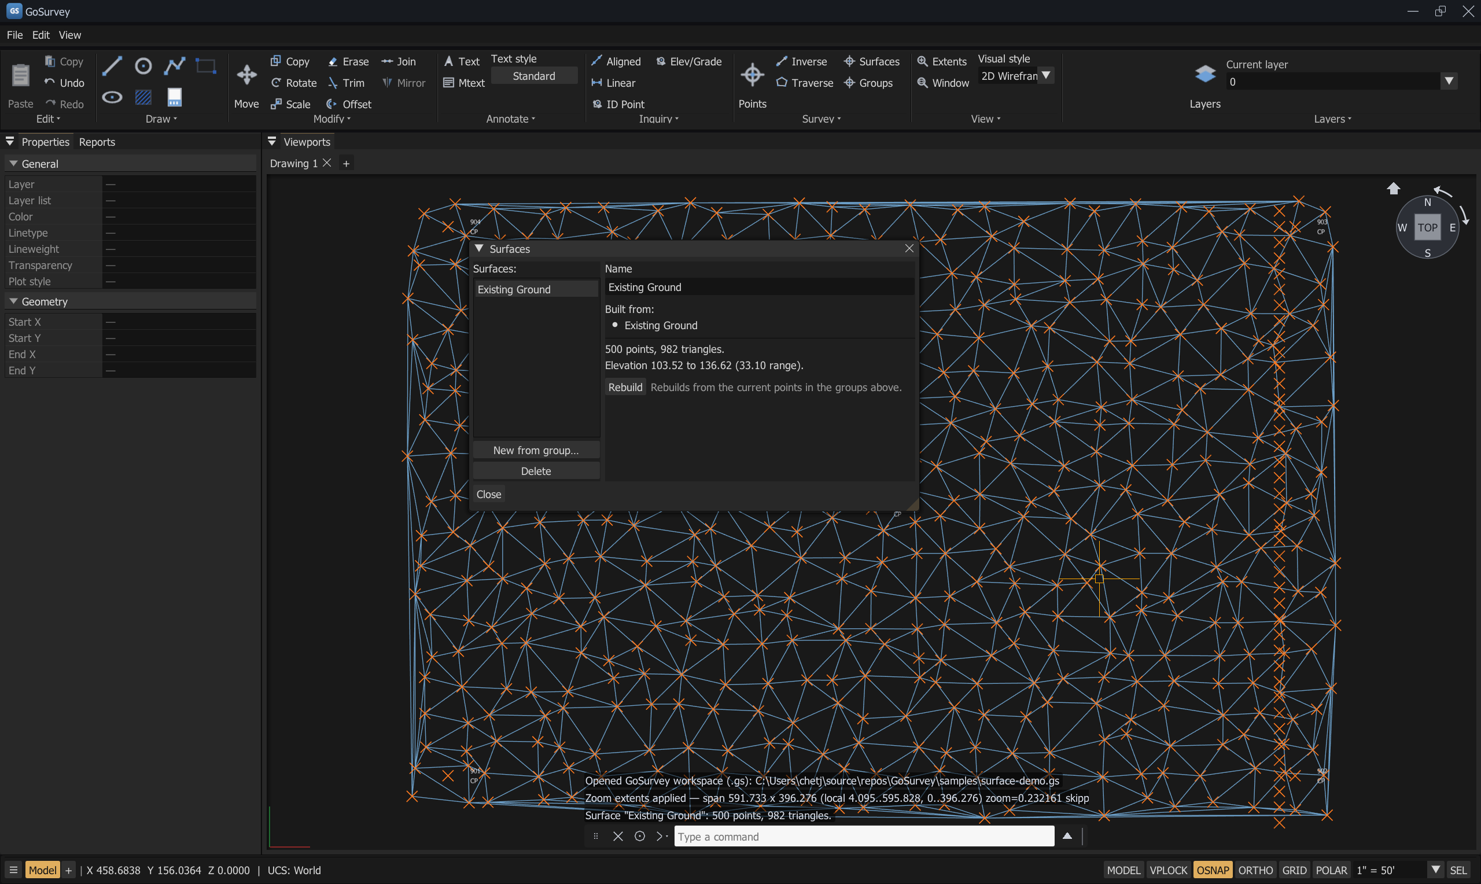Click the command input field
Image resolution: width=1481 pixels, height=884 pixels.
point(864,837)
